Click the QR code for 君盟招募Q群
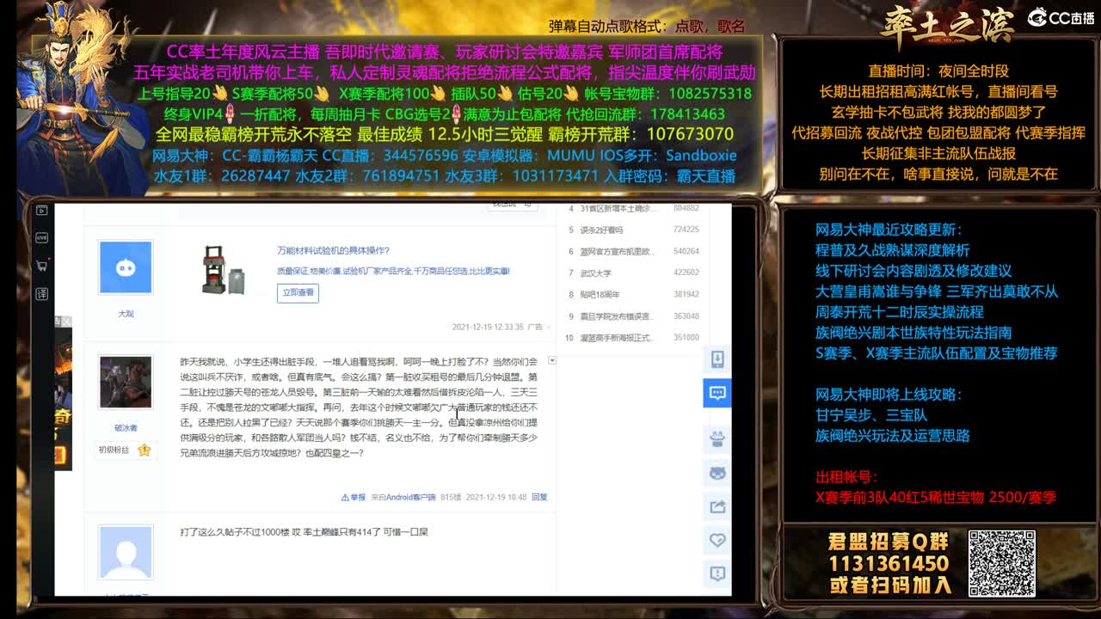 pyautogui.click(x=1002, y=563)
